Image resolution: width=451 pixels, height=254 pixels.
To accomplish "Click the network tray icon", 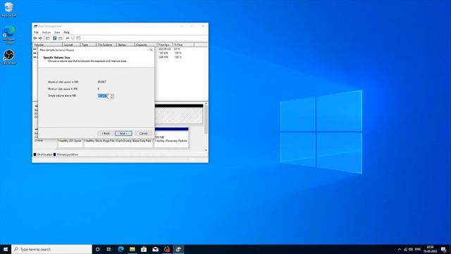I will click(406, 249).
